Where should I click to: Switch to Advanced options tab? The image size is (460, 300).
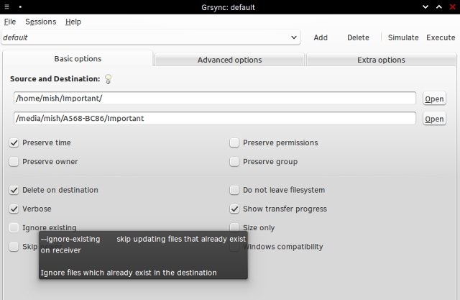pos(229,60)
